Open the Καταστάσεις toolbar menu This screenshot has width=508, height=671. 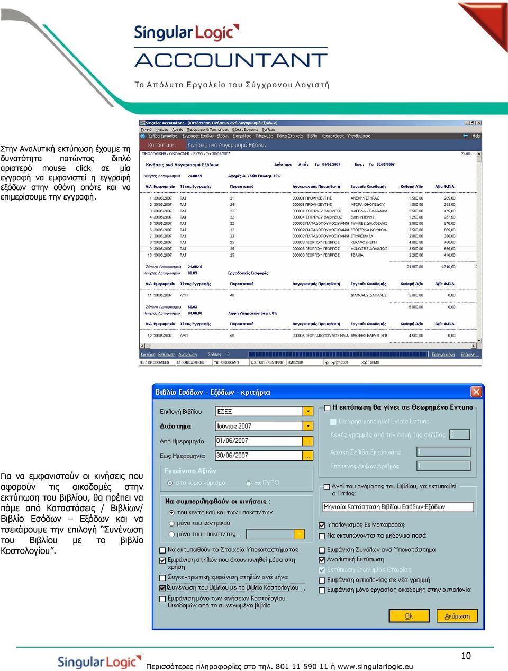(x=332, y=136)
